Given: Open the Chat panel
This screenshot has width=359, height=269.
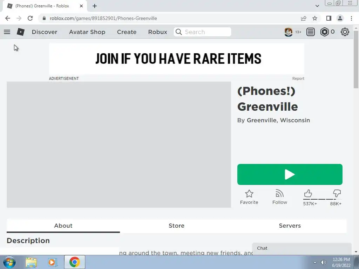Looking at the screenshot, I should click(x=302, y=248).
